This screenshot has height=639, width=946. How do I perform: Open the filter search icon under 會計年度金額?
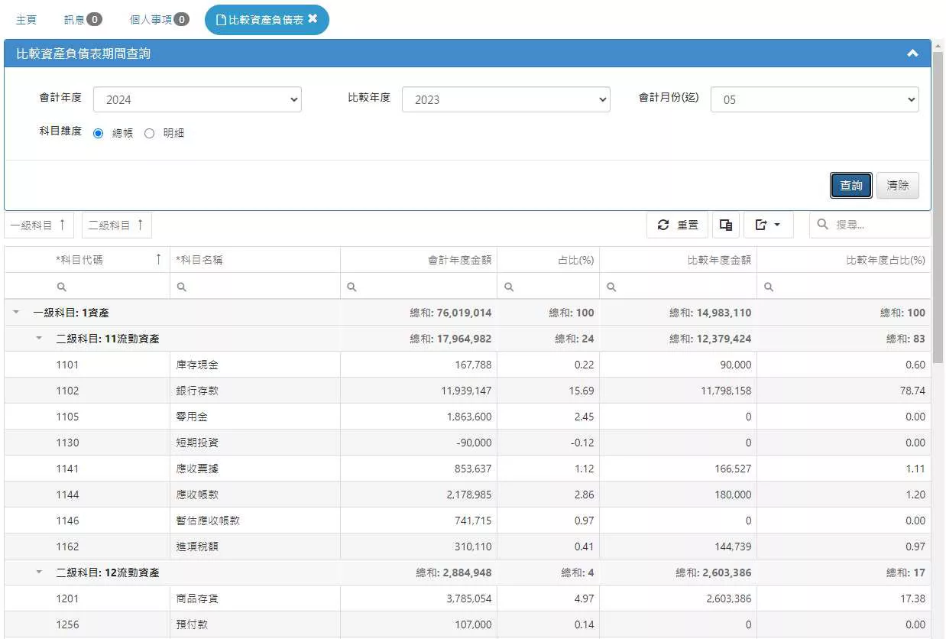[352, 287]
